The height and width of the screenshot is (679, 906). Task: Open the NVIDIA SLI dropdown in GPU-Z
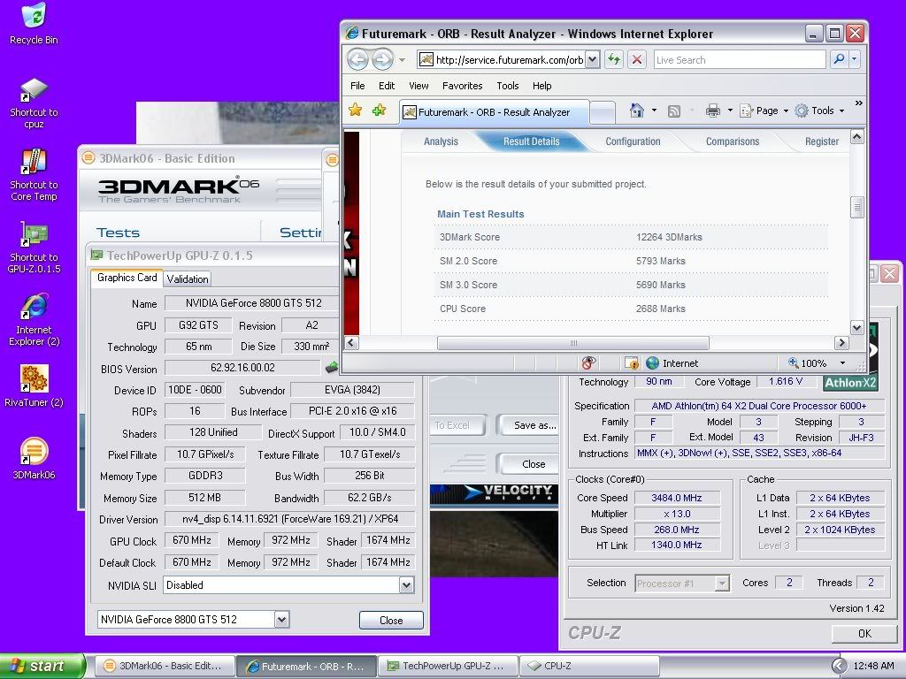point(406,585)
